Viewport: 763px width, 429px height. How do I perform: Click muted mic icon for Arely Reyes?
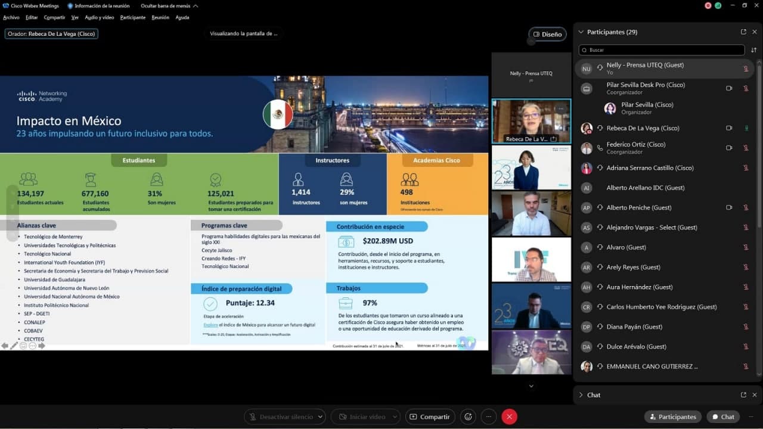pyautogui.click(x=746, y=267)
